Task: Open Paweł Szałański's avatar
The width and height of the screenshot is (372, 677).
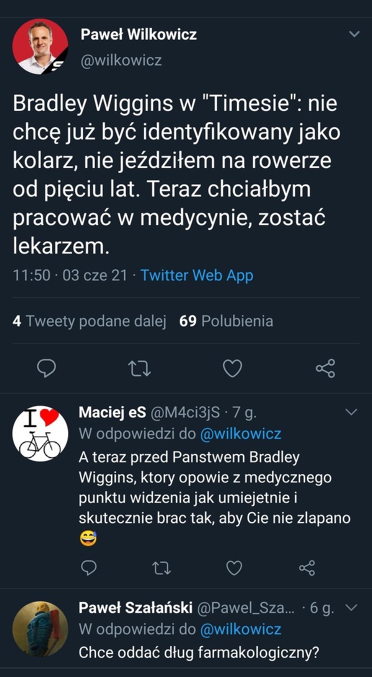Action: 40,629
